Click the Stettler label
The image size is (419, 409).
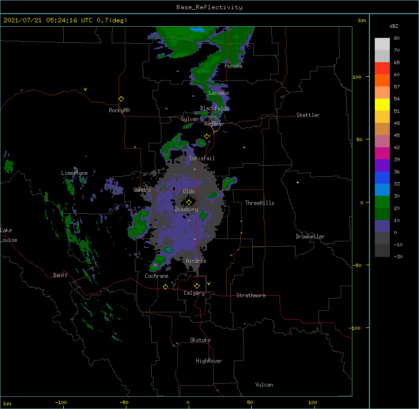point(308,115)
